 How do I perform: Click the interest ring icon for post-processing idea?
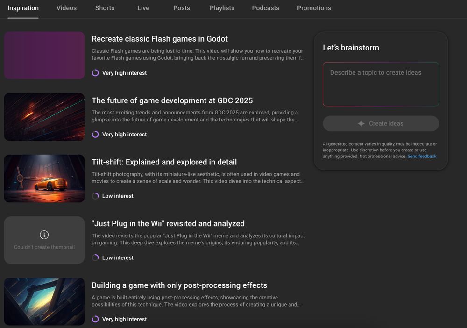click(x=95, y=319)
